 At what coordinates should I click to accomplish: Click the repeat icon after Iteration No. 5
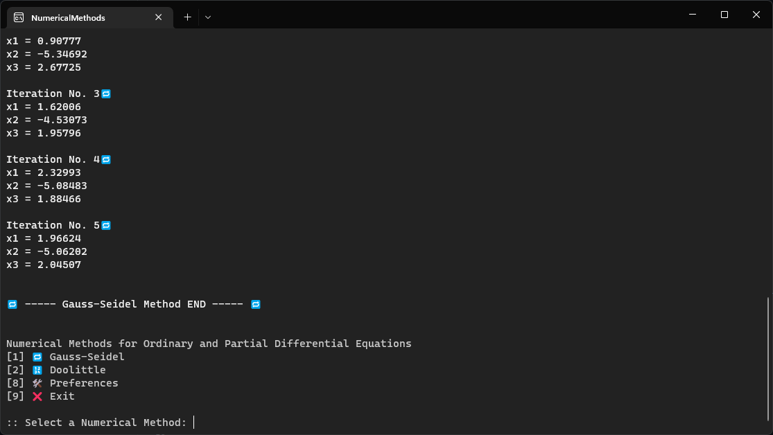click(105, 225)
